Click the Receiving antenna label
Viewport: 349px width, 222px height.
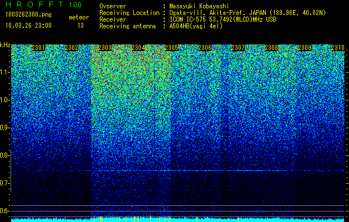[128, 26]
